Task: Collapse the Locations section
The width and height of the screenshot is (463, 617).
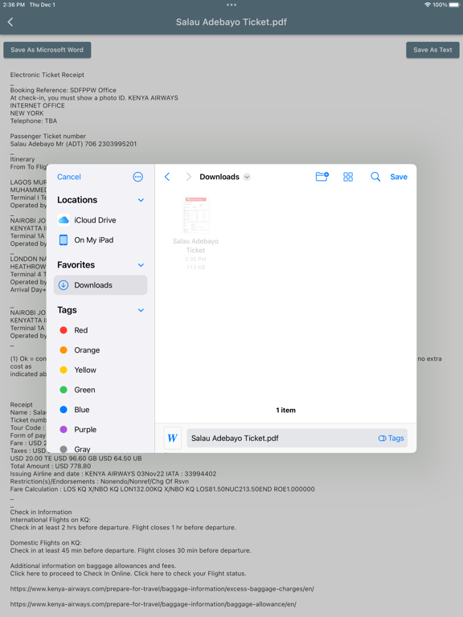Action: tap(141, 200)
